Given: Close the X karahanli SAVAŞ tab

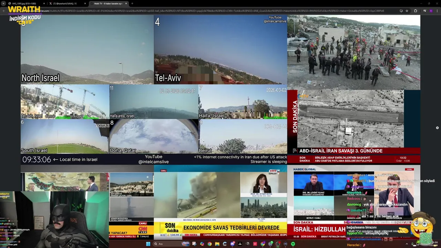Looking at the screenshot, I should pyautogui.click(x=85, y=3).
